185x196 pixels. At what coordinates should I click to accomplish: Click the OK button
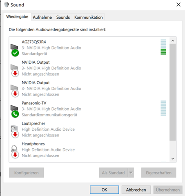pos(104,190)
